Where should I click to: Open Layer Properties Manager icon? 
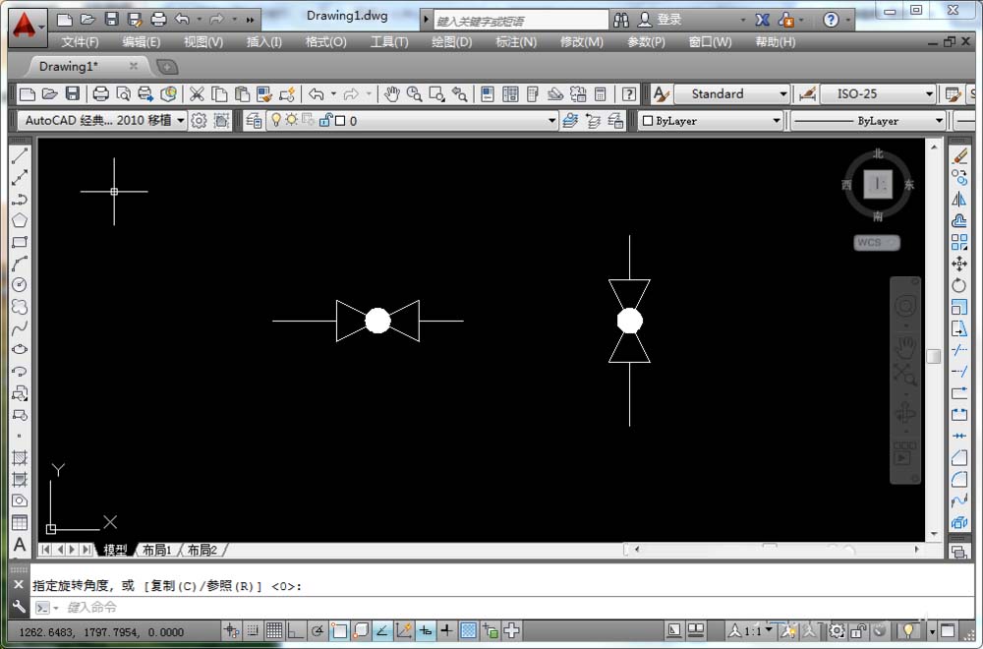coord(254,120)
